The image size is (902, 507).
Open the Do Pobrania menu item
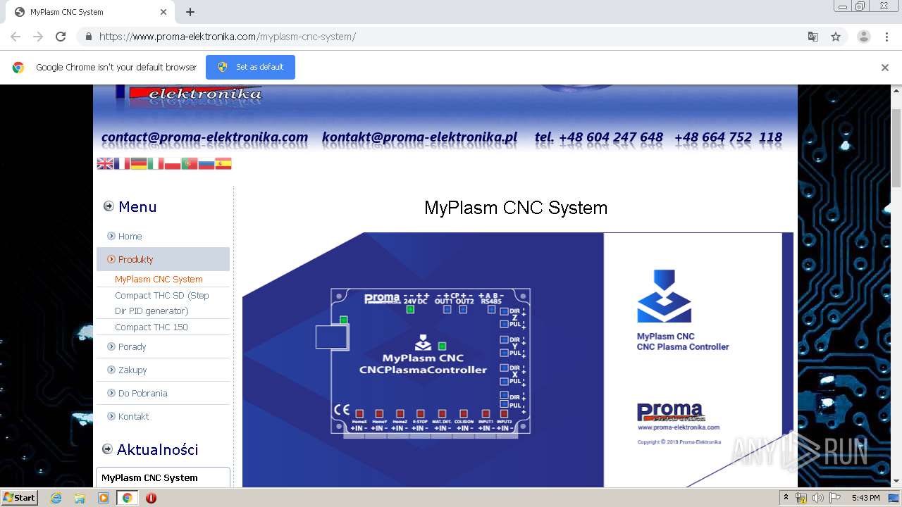coord(142,393)
